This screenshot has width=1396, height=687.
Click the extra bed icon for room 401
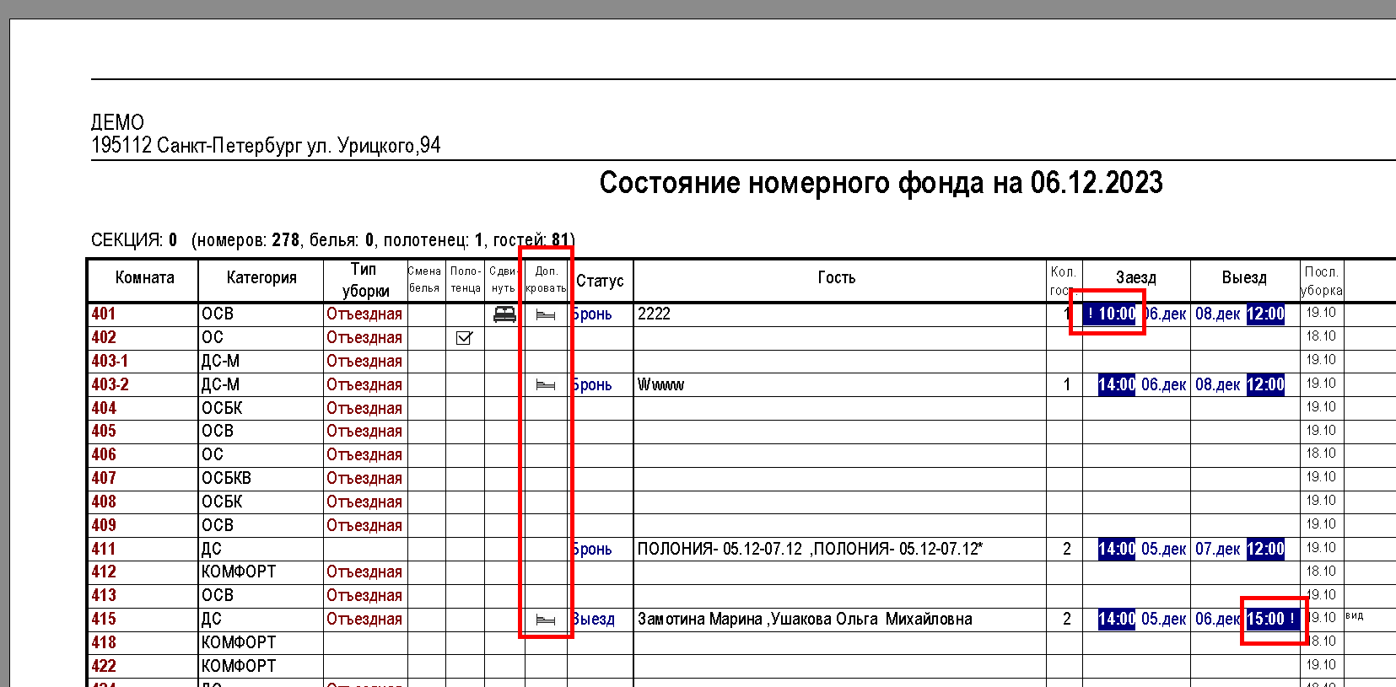pos(546,314)
